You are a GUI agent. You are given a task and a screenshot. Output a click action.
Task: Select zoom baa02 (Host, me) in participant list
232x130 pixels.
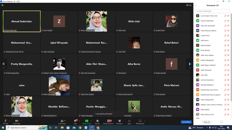coord(213,16)
